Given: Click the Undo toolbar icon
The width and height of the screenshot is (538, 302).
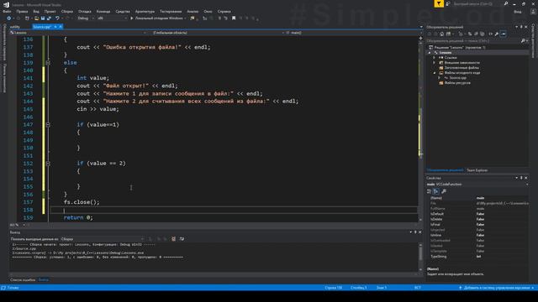Looking at the screenshot, I should (x=57, y=18).
